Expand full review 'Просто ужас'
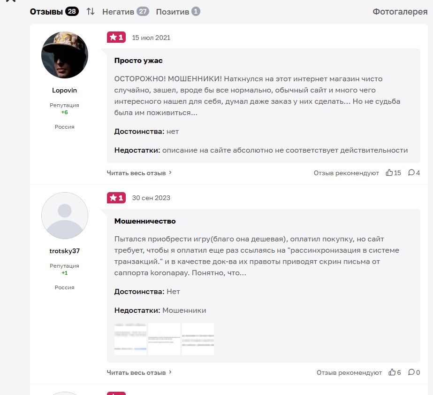This screenshot has height=395, width=433. coord(139,173)
